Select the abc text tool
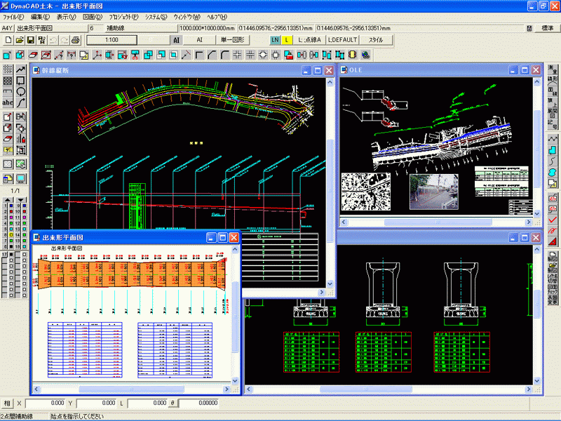This screenshot has width=561, height=421. [x=8, y=103]
